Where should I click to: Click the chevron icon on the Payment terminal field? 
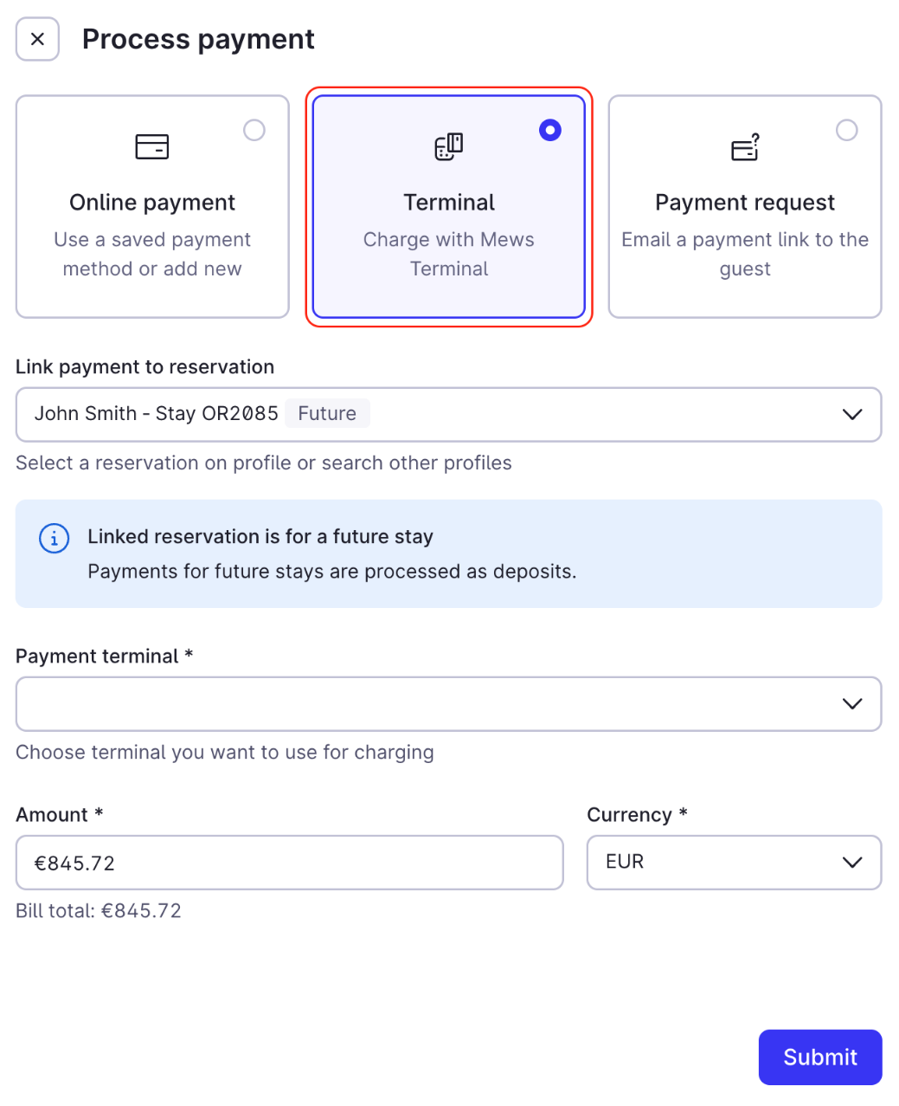pyautogui.click(x=852, y=703)
